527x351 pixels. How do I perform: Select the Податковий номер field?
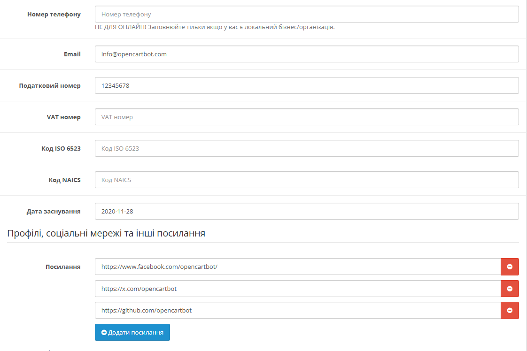click(307, 85)
